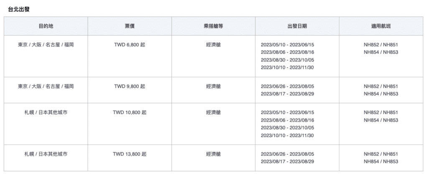428x175 pixels.
Task: Click the 出發日期 column header
Action: click(297, 26)
